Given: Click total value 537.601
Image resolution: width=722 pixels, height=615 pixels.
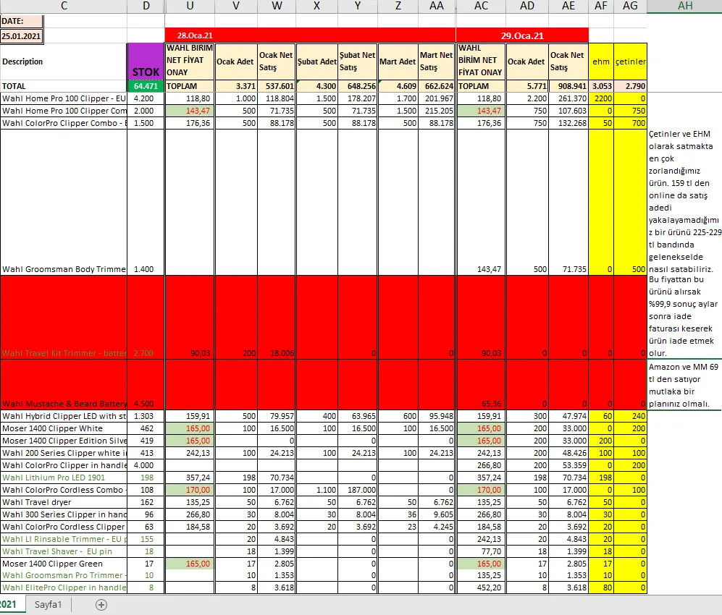Looking at the screenshot, I should coord(277,86).
